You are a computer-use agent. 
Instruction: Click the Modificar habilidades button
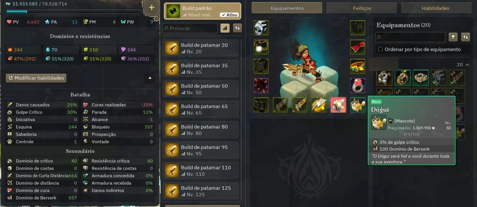click(x=36, y=78)
